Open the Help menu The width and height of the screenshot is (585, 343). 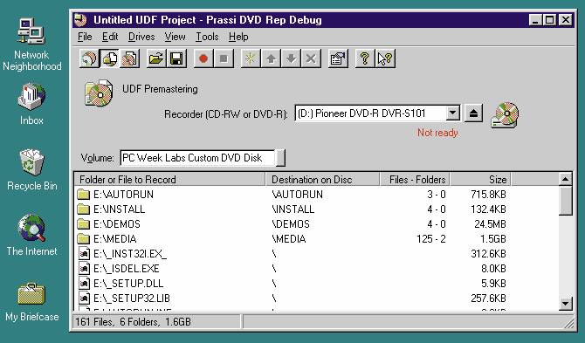coord(238,37)
